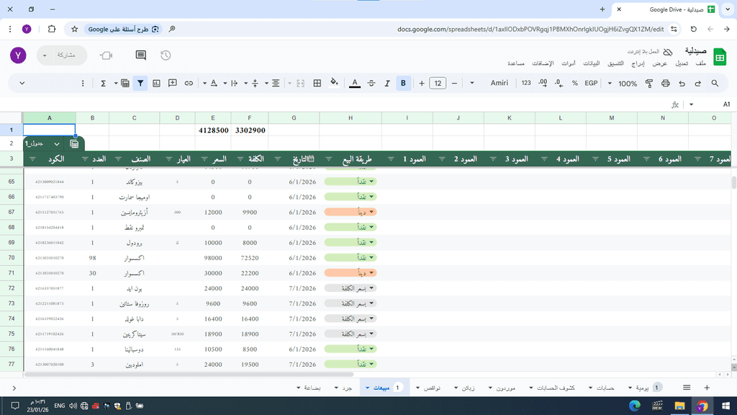Click the insert link icon
This screenshot has width=737, height=415.
189,84
